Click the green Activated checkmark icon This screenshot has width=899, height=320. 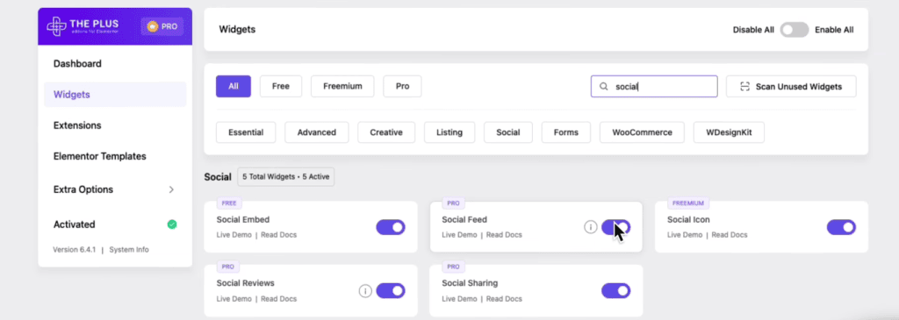[x=171, y=224]
